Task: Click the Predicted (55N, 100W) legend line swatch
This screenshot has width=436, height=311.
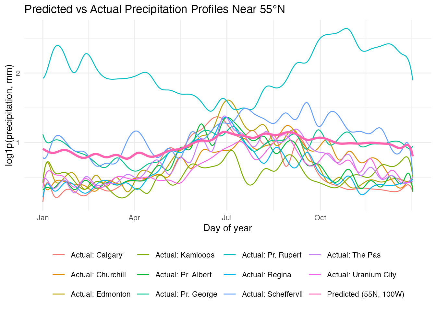Action: click(315, 294)
